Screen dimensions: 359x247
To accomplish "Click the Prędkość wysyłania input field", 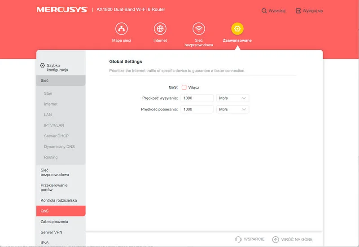I will [x=197, y=98].
